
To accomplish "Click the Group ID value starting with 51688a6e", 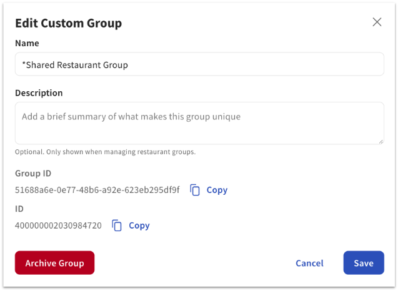I will click(97, 190).
